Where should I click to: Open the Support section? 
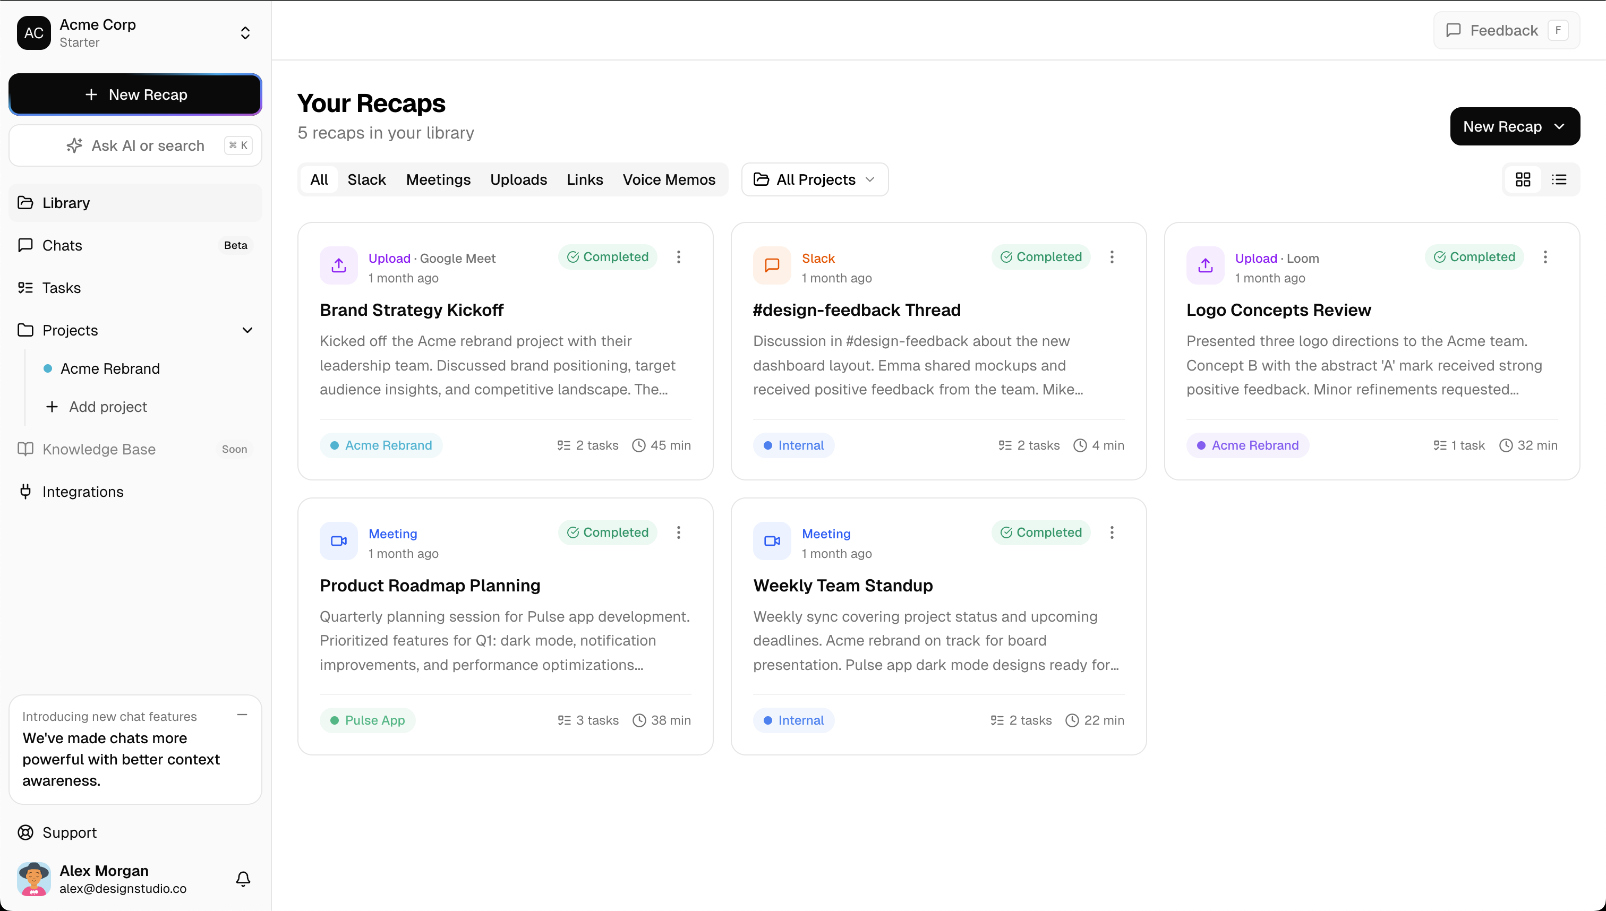coord(69,832)
